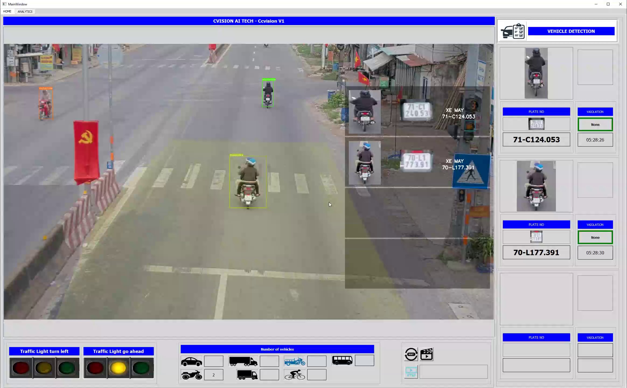The image size is (627, 388).
Task: Click the green go-ahead traffic light
Action: 141,368
